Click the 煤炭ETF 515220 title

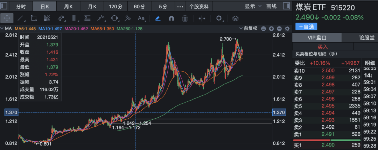pyautogui.click(x=325, y=8)
